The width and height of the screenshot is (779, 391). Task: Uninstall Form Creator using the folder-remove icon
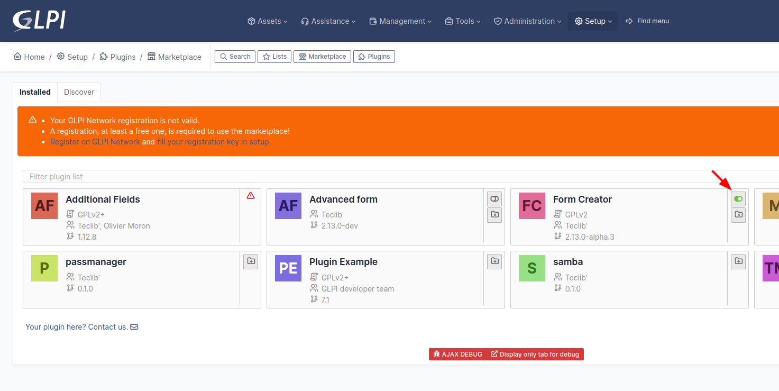[x=738, y=215]
